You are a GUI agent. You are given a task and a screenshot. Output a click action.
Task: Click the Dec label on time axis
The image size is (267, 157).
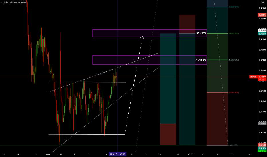pyautogui.click(x=60, y=154)
